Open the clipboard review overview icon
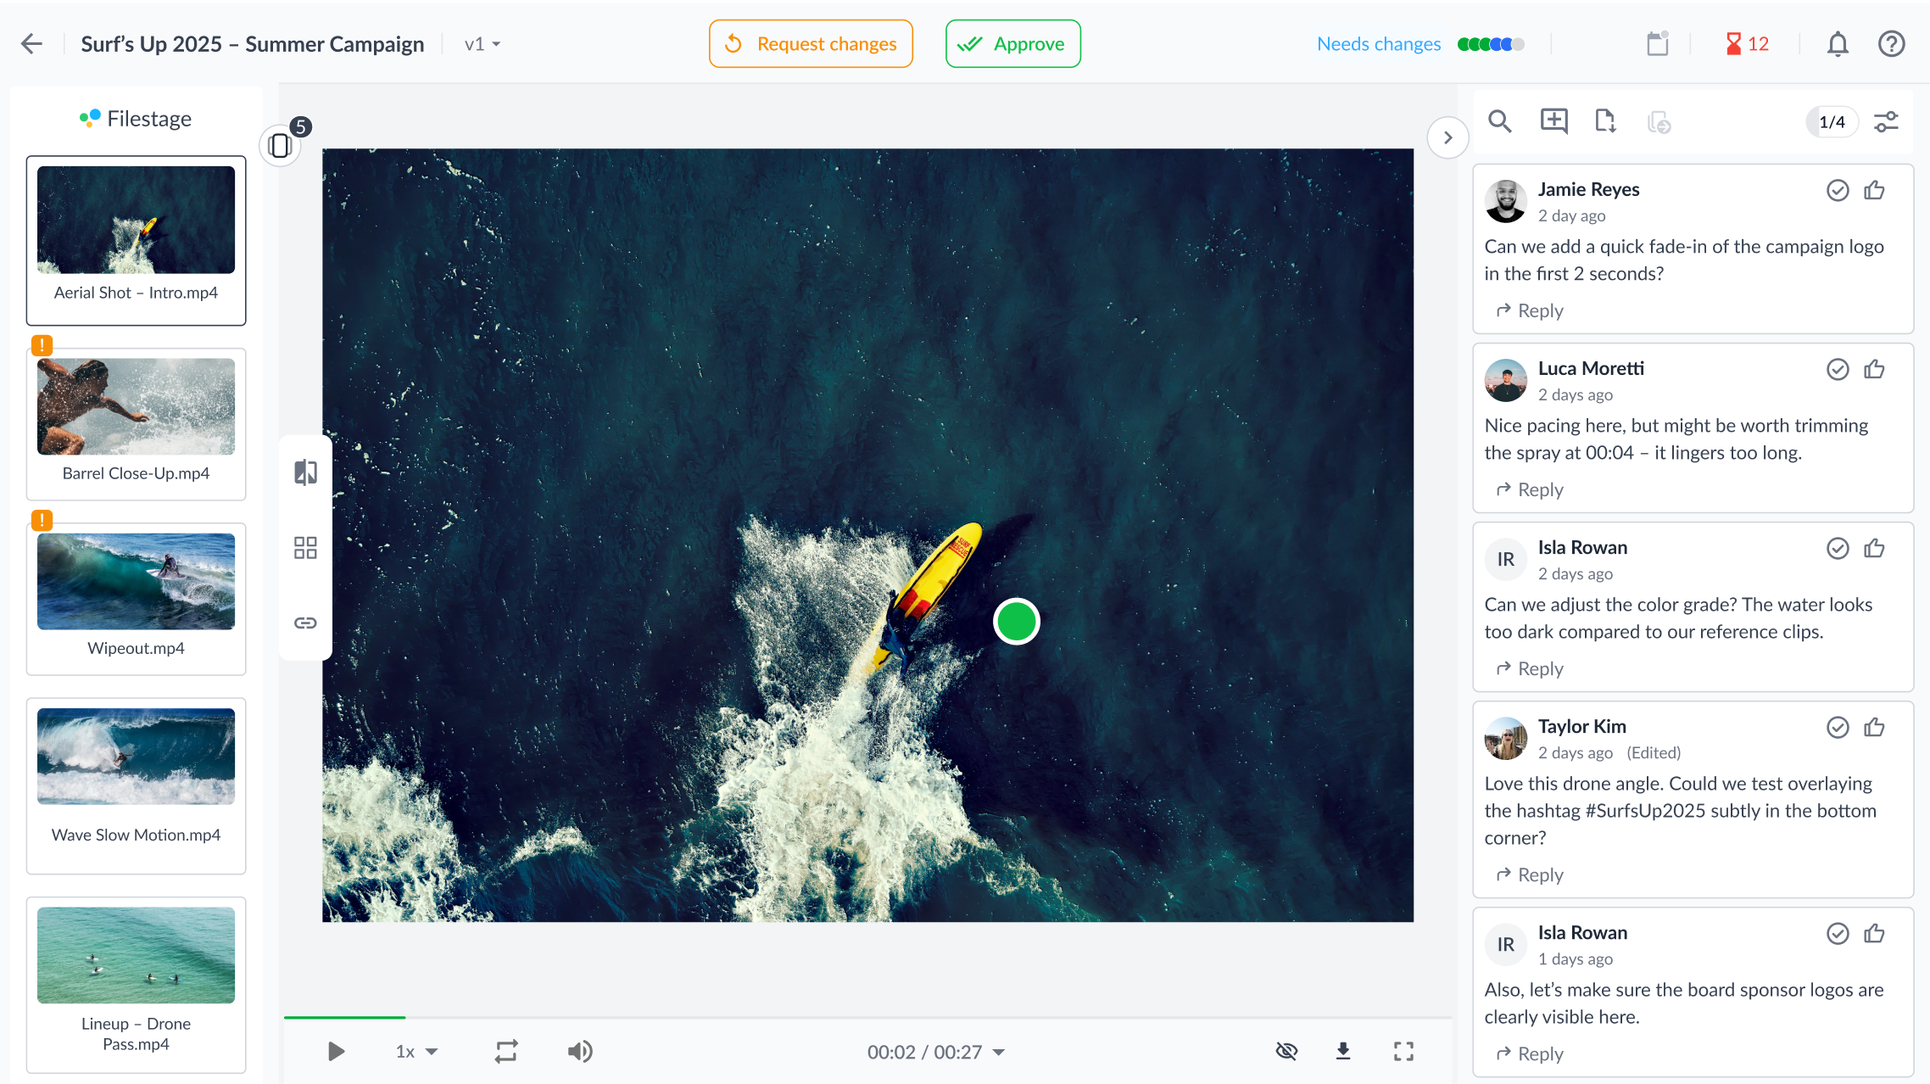 tap(1657, 43)
